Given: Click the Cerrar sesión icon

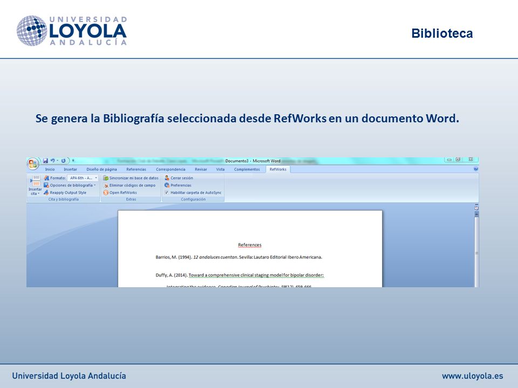Looking at the screenshot, I should tap(167, 178).
